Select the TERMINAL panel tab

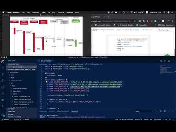coord(74,111)
